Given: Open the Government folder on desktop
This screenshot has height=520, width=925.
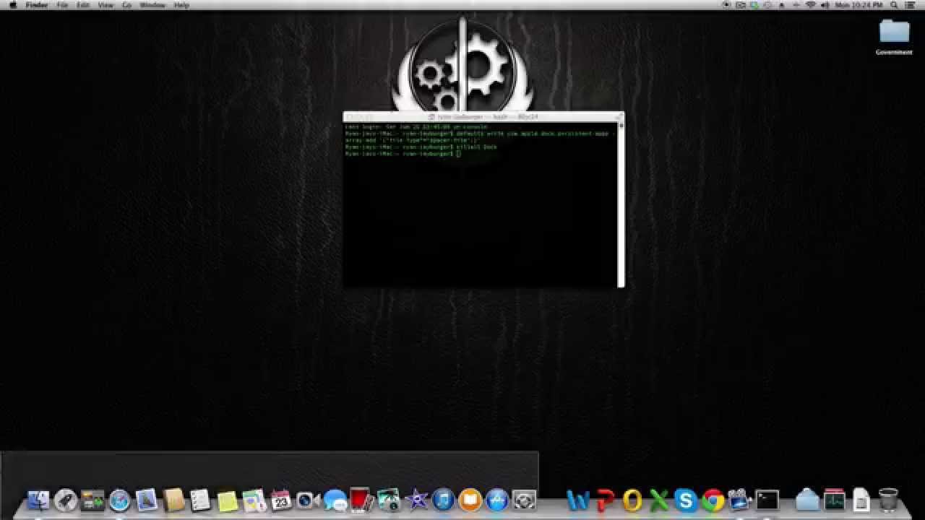Looking at the screenshot, I should (894, 36).
